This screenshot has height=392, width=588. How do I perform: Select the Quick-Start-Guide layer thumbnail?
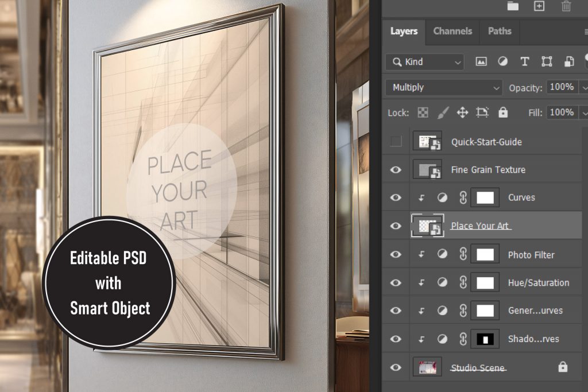pyautogui.click(x=427, y=141)
